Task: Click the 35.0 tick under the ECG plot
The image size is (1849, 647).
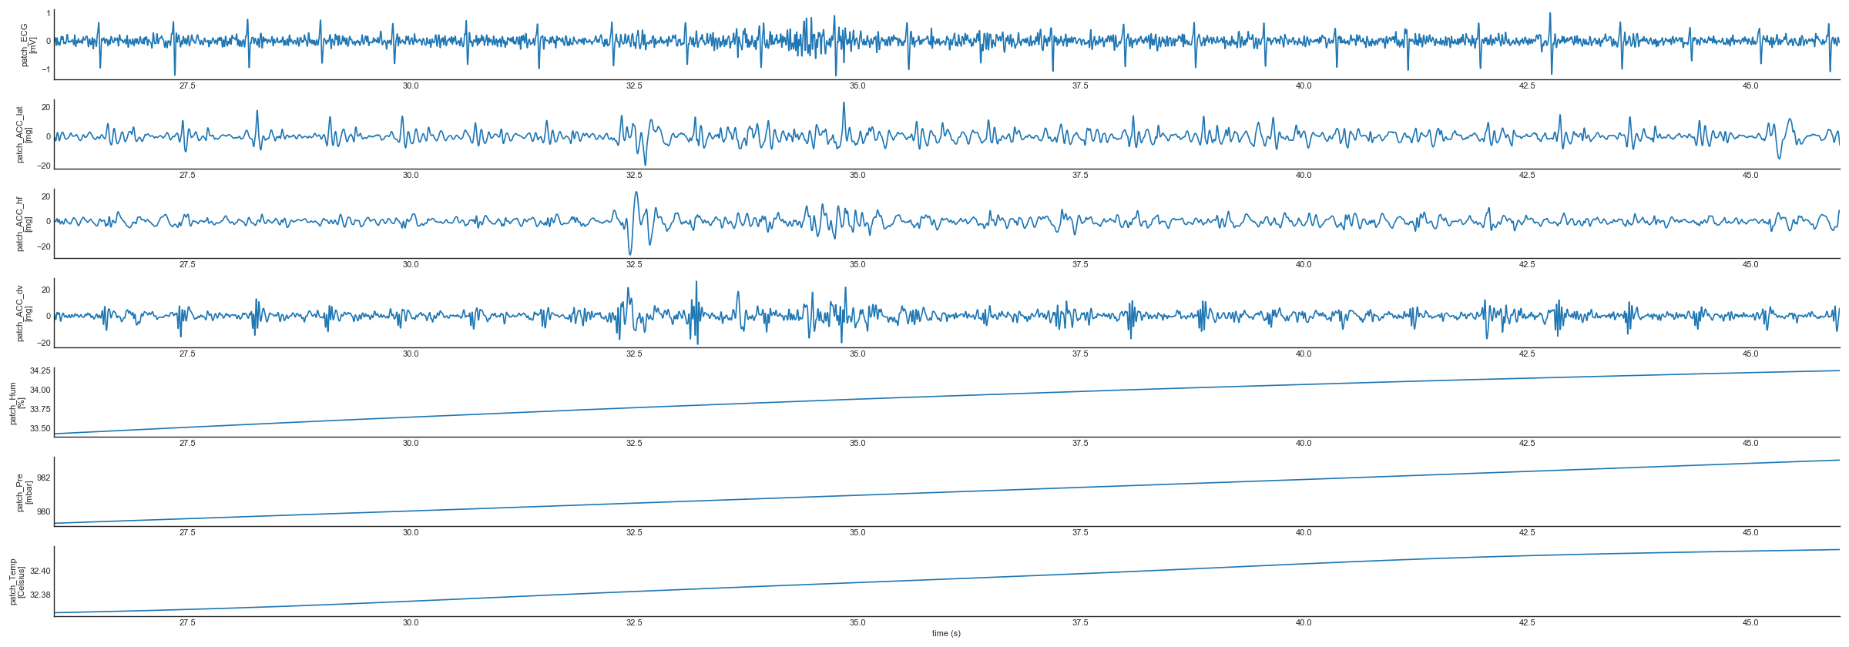Action: tap(857, 85)
